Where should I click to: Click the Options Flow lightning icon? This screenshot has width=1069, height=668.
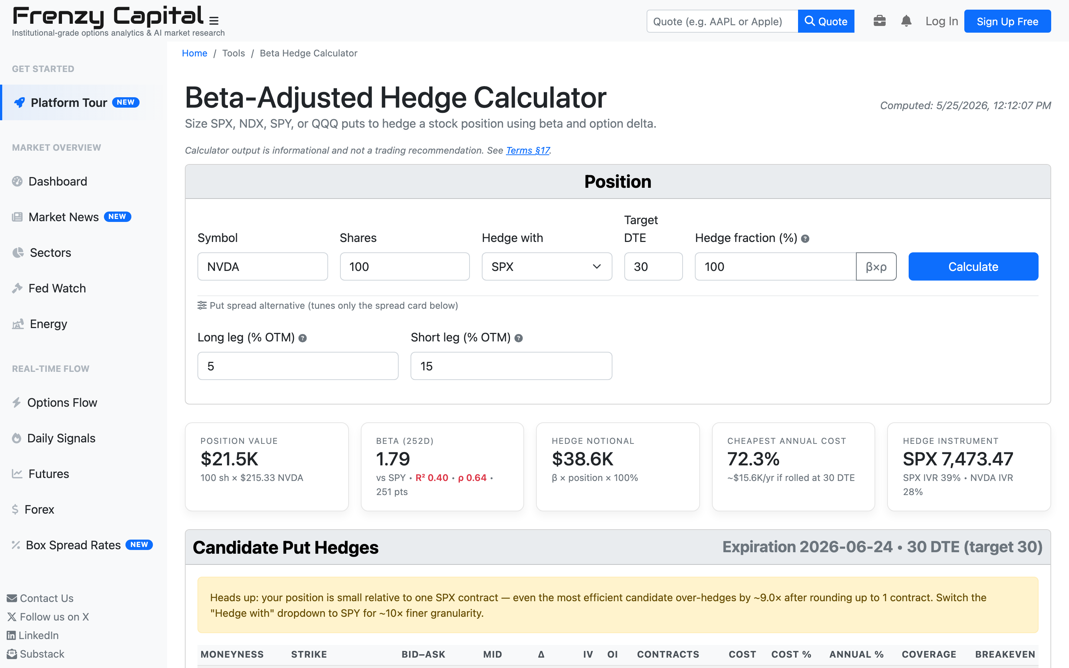point(17,403)
